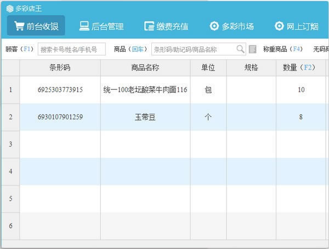Screen dimensions: 329x249
Task: Click the 数量（F2）column header
Action: click(x=300, y=68)
